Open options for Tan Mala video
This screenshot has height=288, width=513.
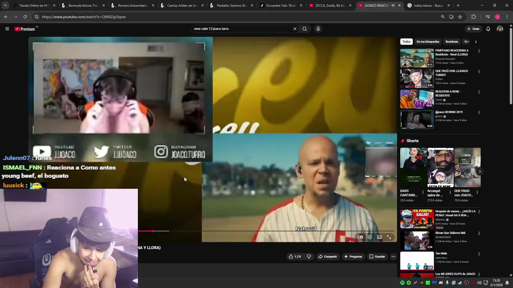(479, 254)
